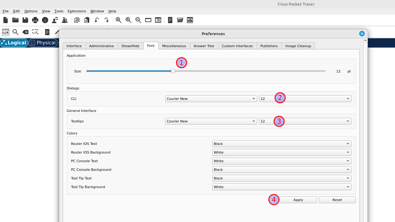Image resolution: width=395 pixels, height=222 pixels.
Task: Click the Zoom Out magnifier icon
Action: coord(138,20)
